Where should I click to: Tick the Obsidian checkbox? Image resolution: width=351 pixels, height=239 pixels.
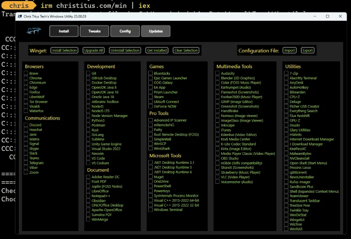point(88,201)
